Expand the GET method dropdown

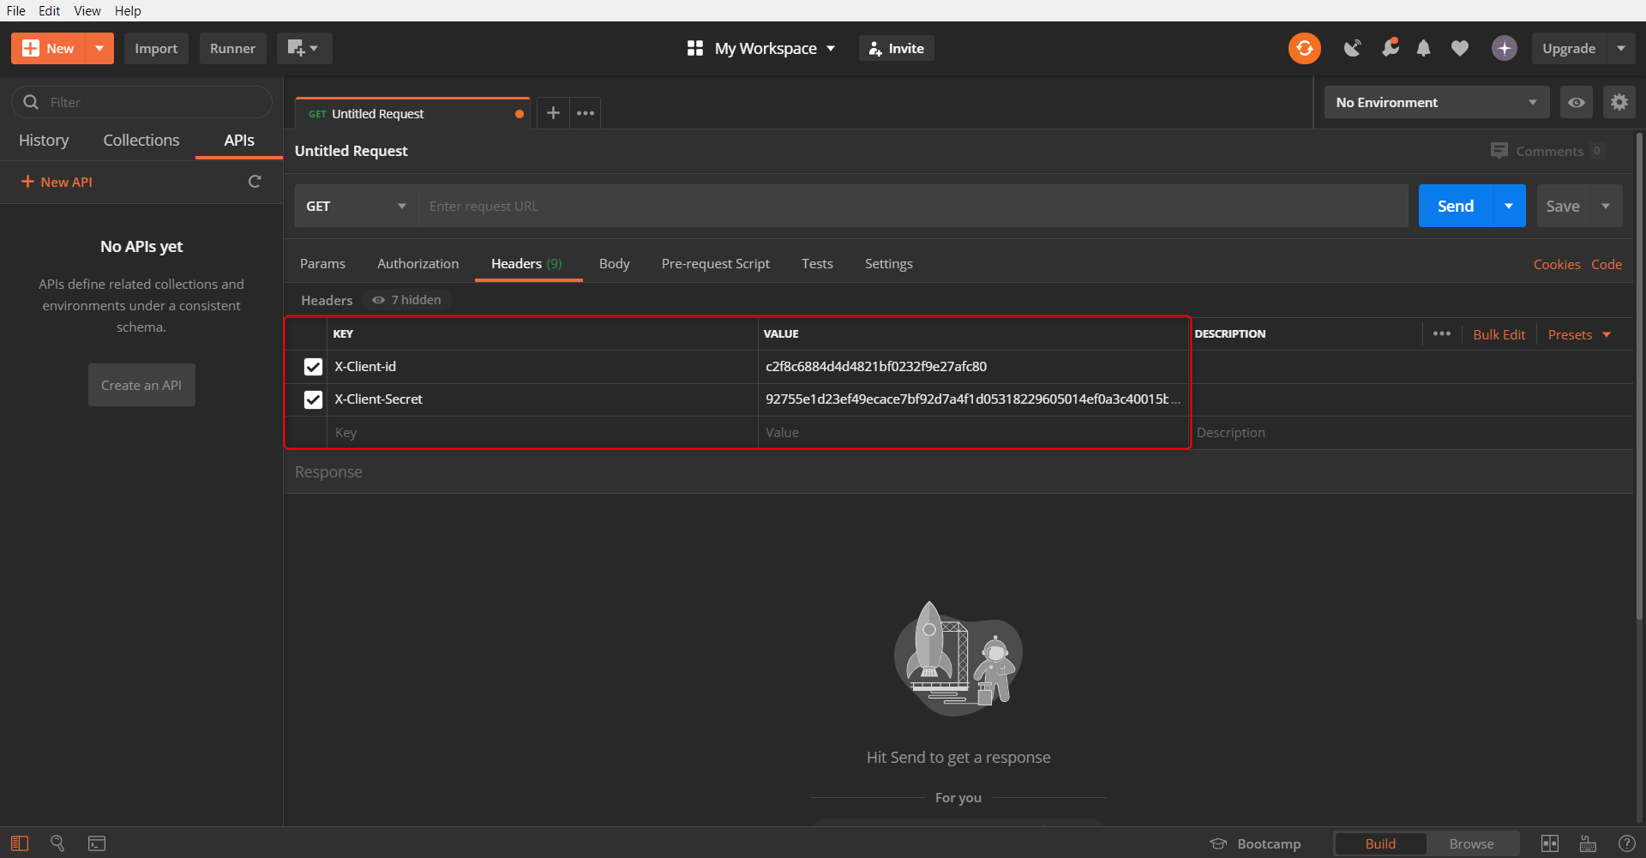(x=356, y=207)
